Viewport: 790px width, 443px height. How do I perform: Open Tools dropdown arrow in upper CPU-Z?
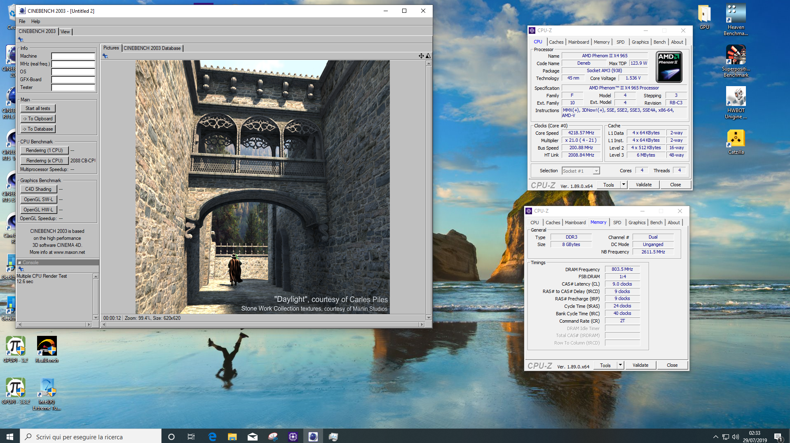click(x=624, y=185)
